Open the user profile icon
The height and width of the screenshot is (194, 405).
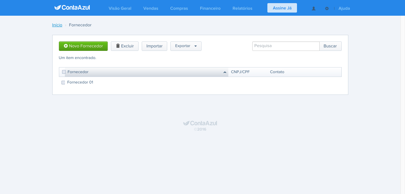314,8
